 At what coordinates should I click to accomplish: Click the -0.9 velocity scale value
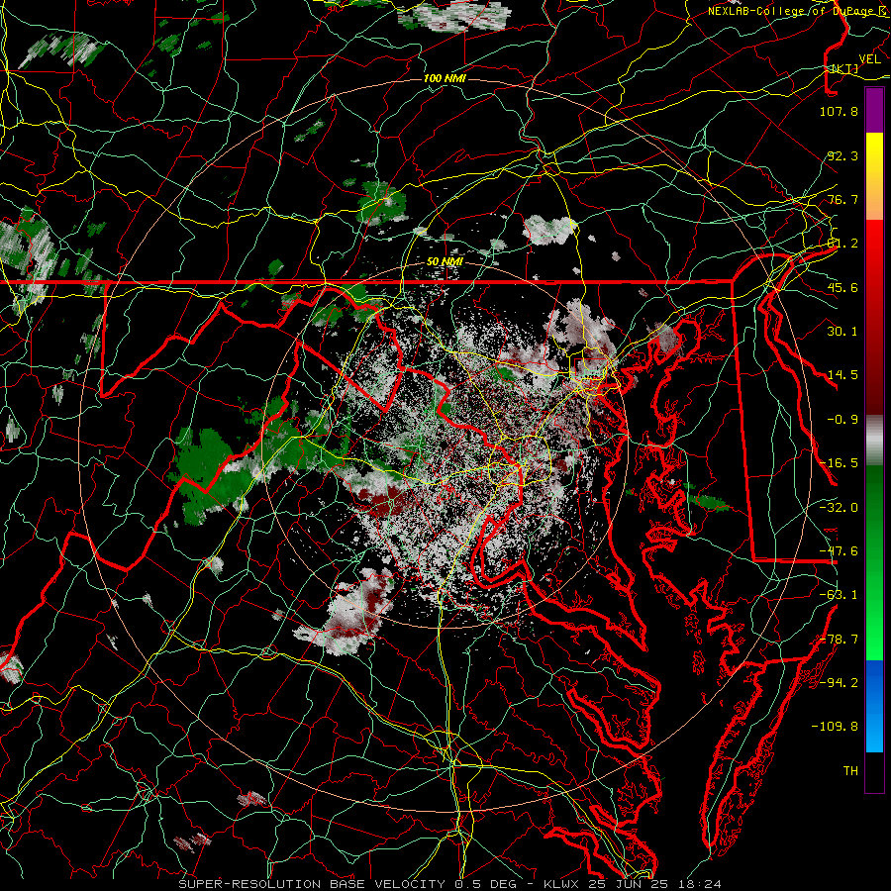click(x=842, y=420)
